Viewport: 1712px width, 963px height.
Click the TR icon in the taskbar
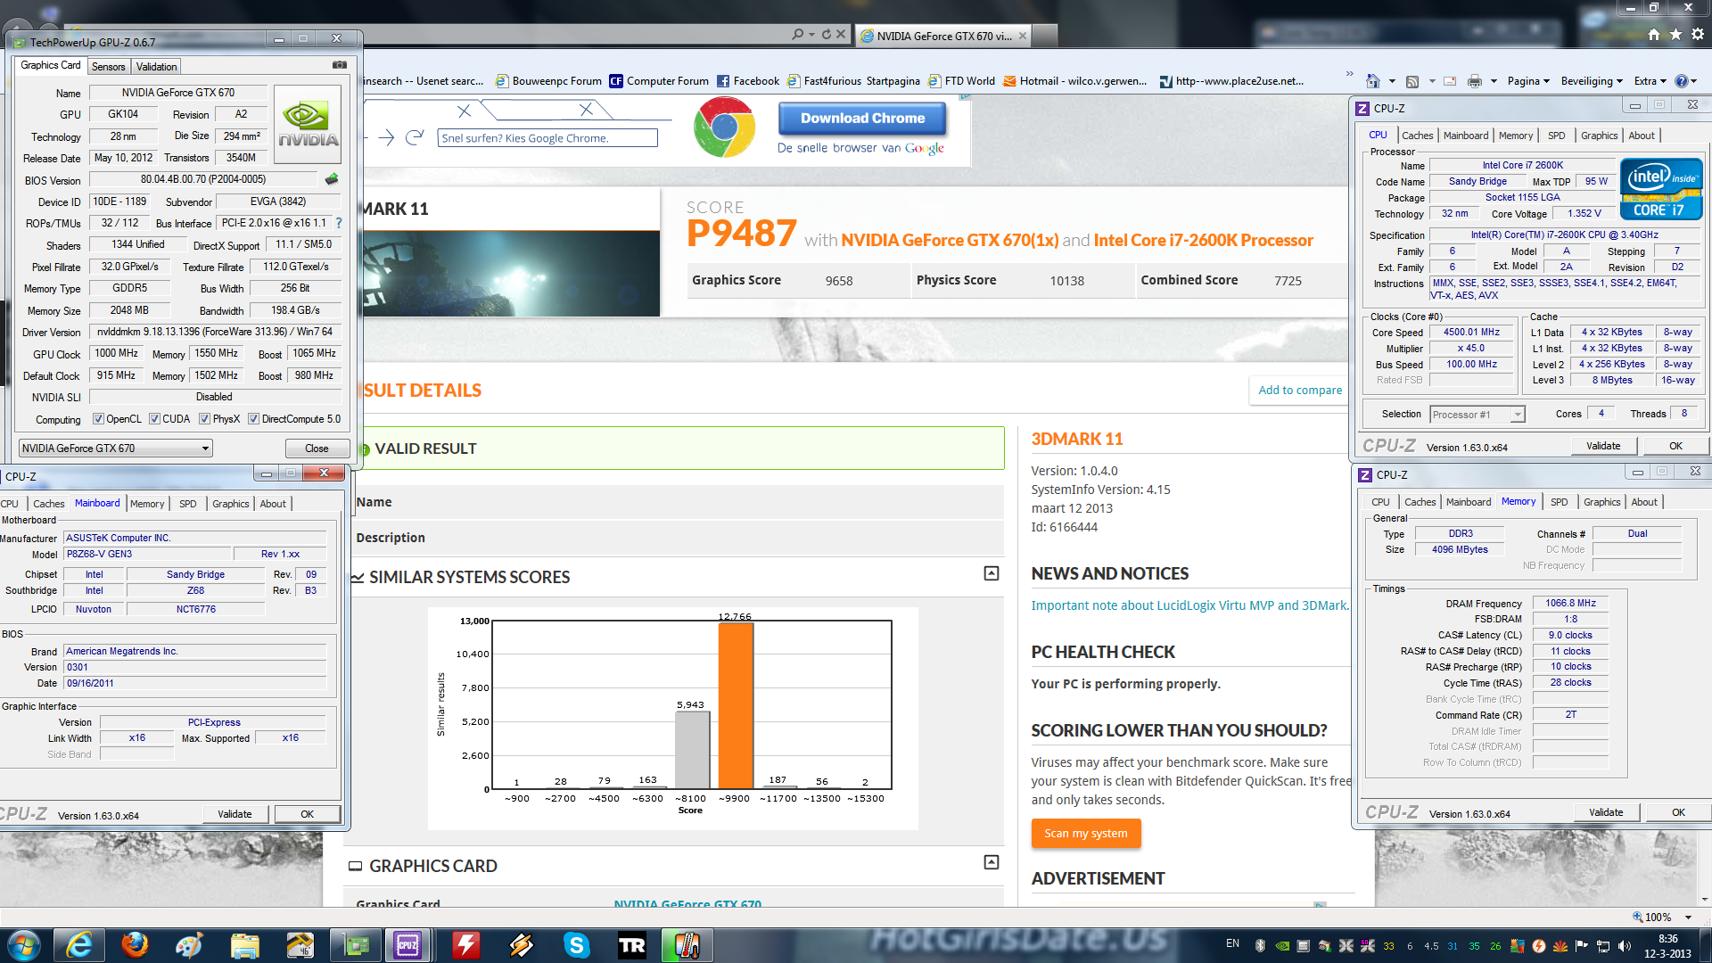click(632, 945)
